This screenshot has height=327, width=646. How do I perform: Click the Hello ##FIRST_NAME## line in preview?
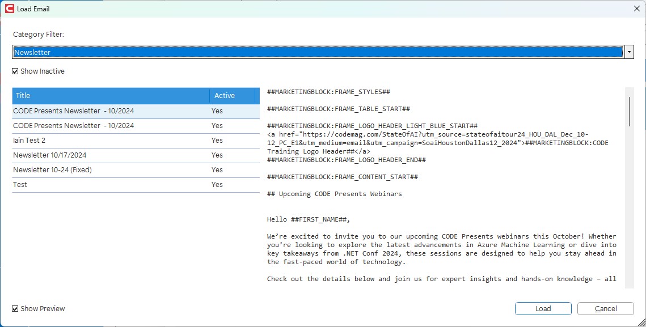313,219
